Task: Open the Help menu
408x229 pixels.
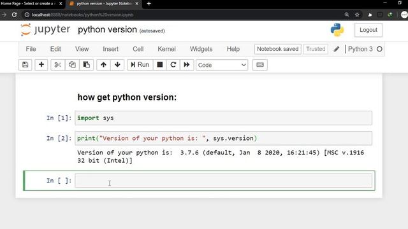Action: pos(233,49)
